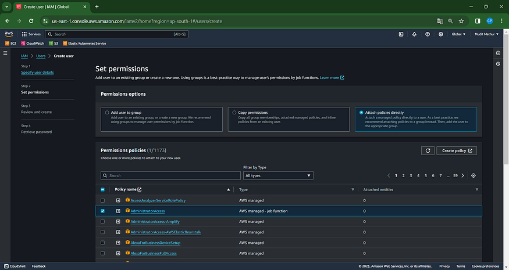Viewport: 509px width, 270px height.
Task: Launch CloudShell from top navigation bar
Action: coord(401,34)
